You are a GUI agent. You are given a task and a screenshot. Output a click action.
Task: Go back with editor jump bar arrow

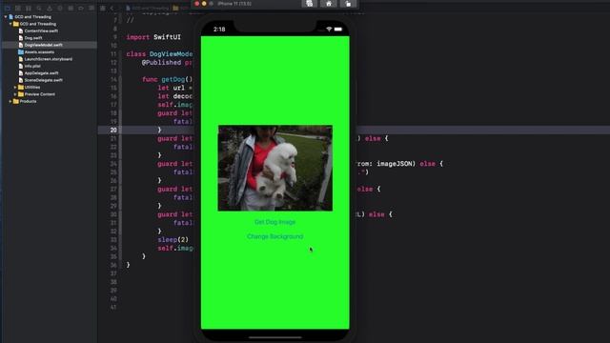tap(112, 8)
